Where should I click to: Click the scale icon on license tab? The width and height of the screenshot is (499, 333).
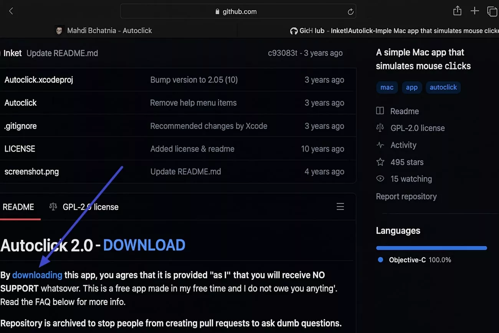point(53,207)
